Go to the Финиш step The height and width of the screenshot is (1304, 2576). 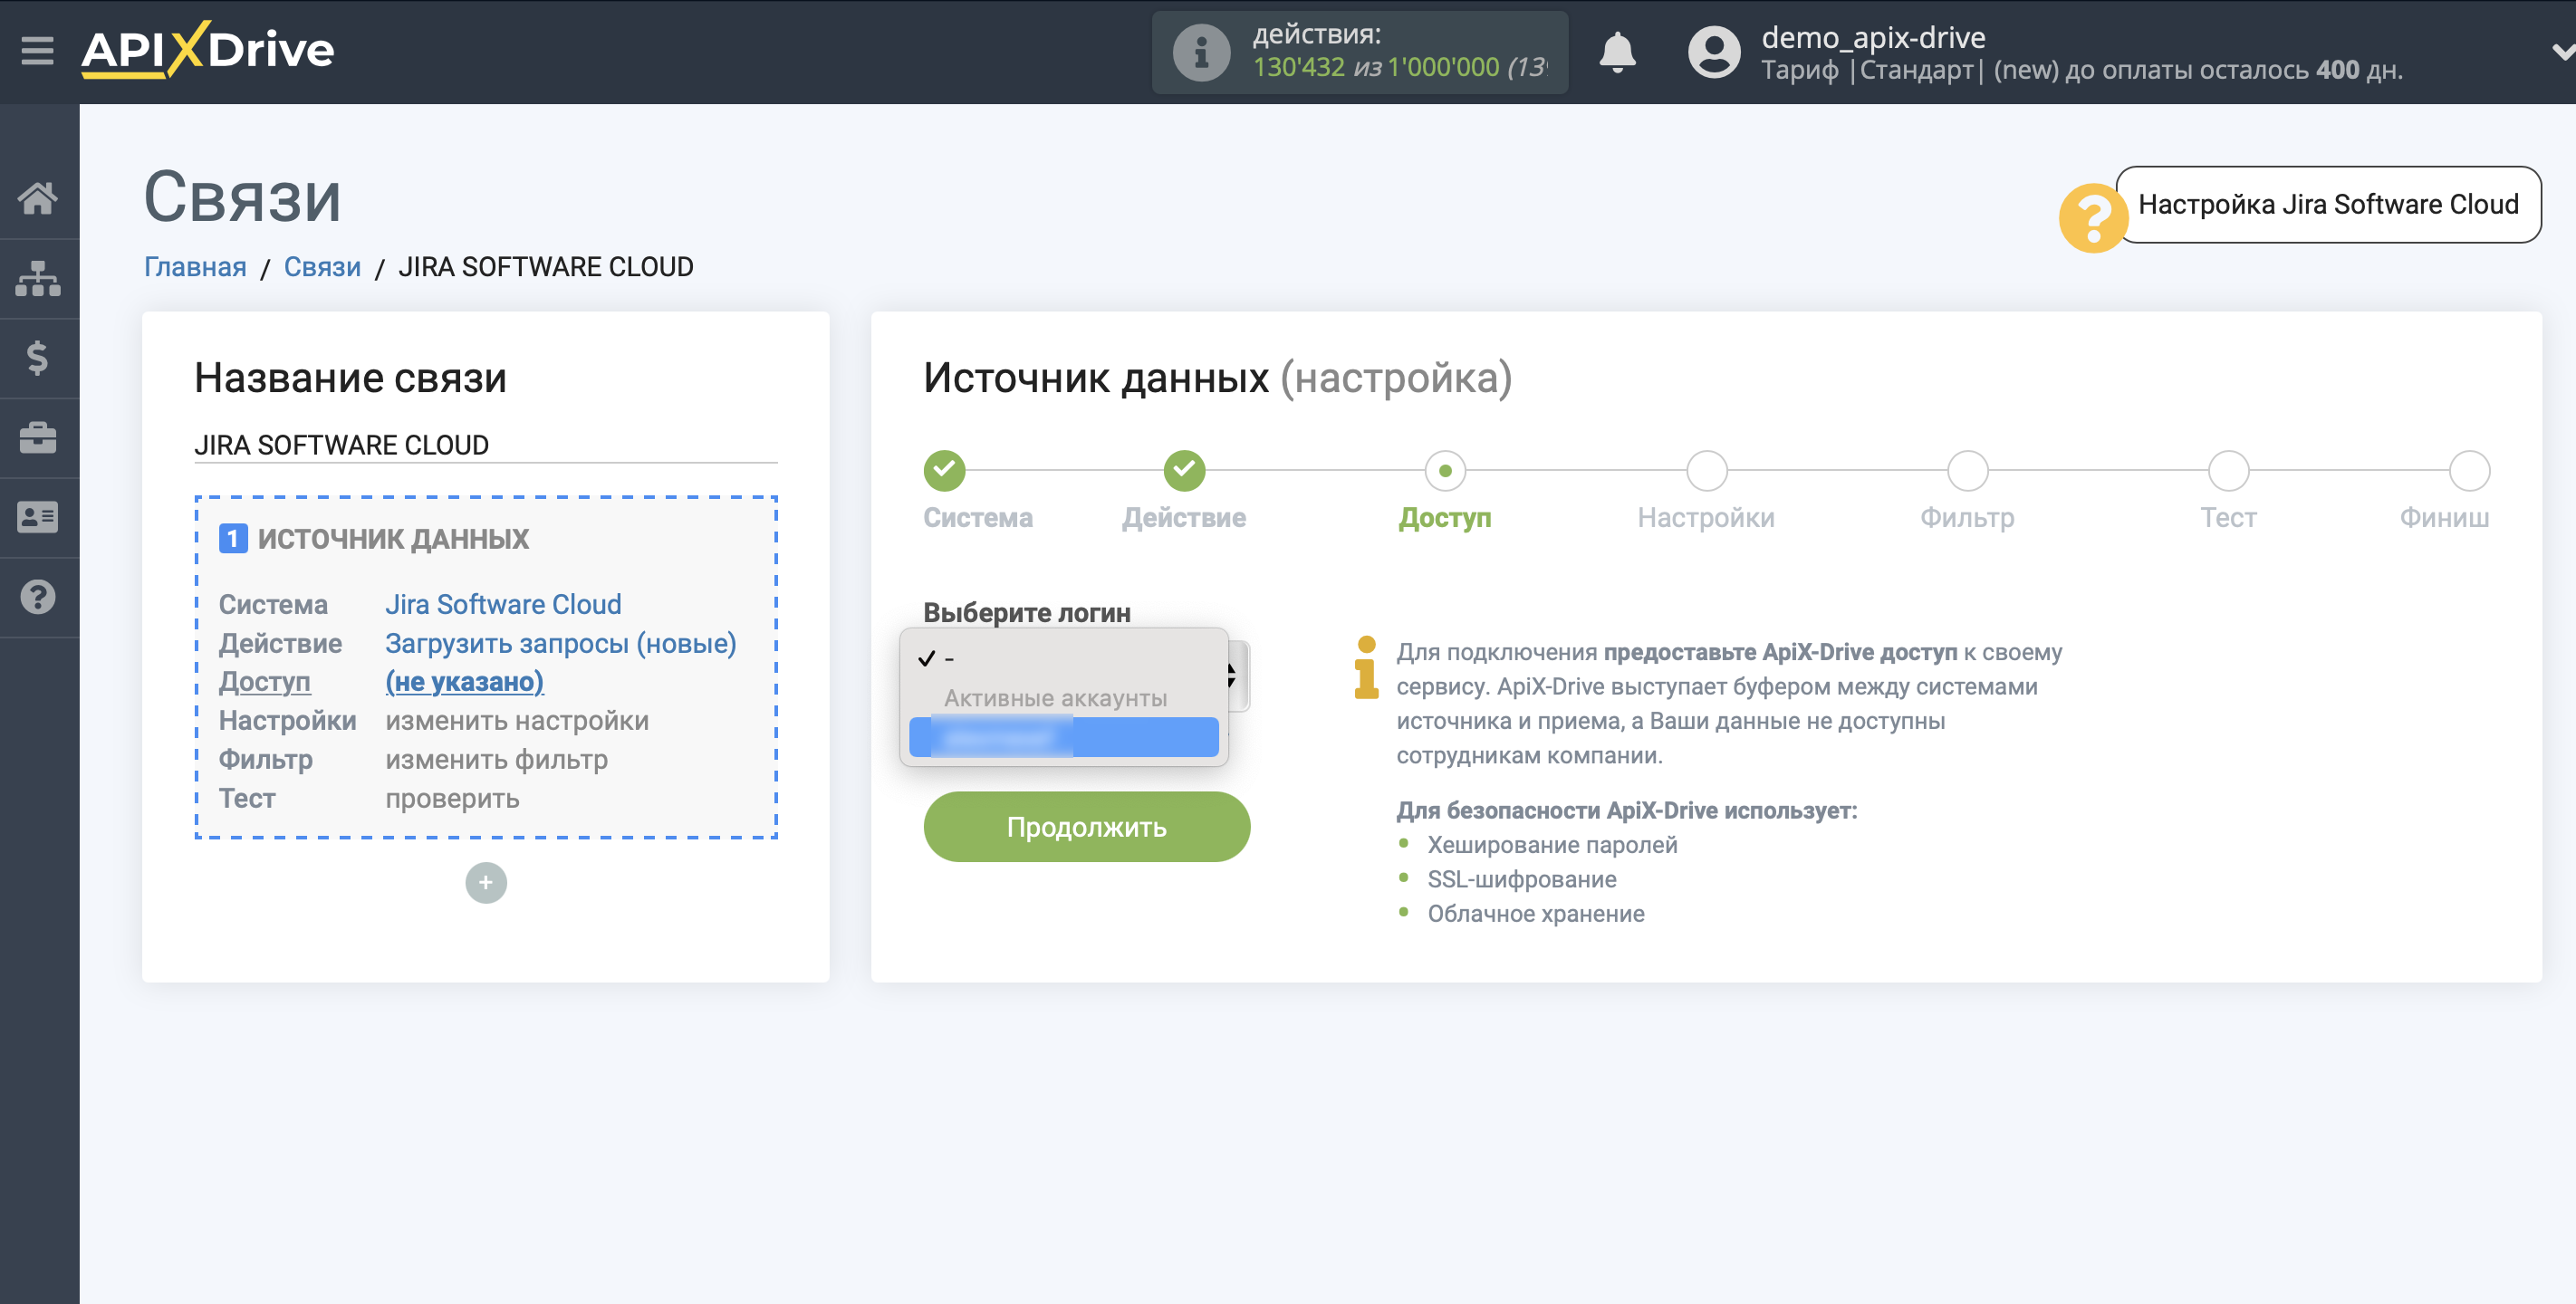click(2469, 470)
